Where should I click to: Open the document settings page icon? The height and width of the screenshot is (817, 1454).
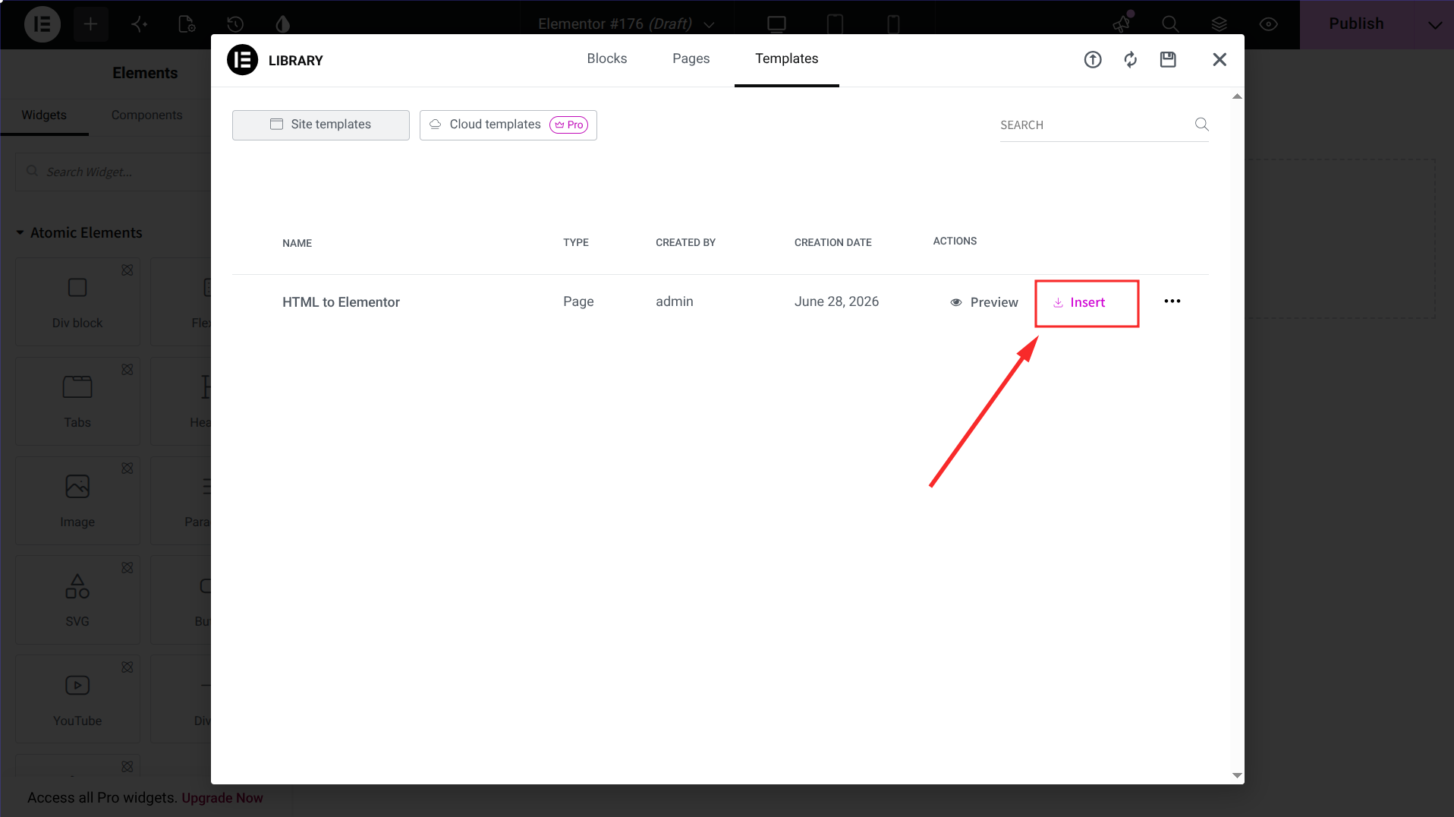187,24
